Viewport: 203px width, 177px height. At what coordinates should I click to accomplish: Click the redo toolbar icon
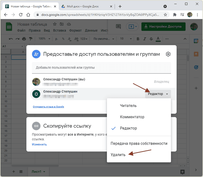(17, 39)
